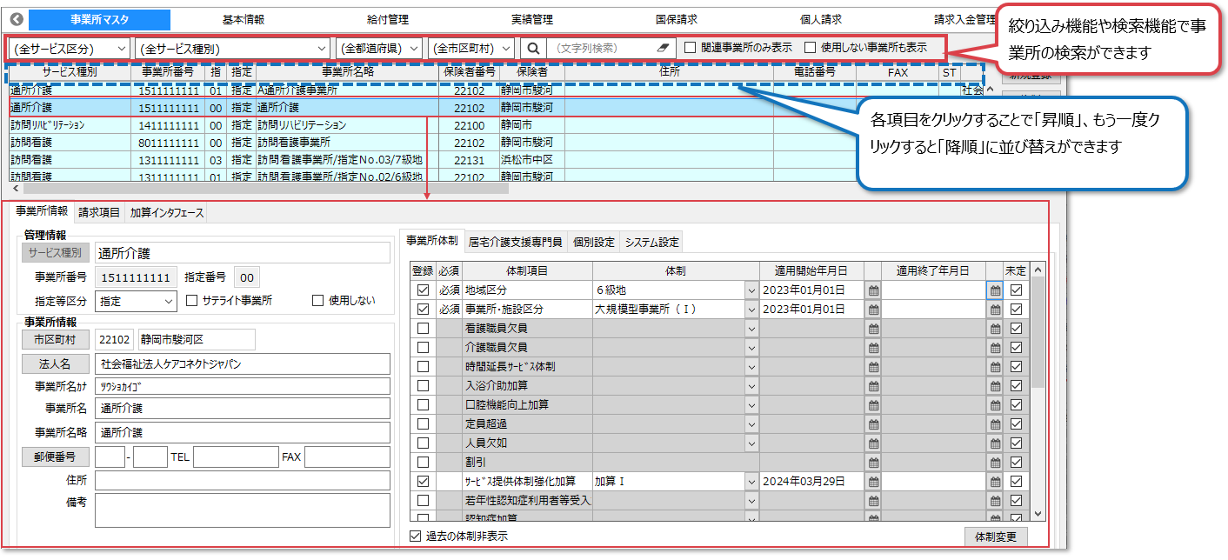Image resolution: width=1228 pixels, height=560 pixels.
Task: Check the サテライト事業所 checkbox
Action: (194, 301)
